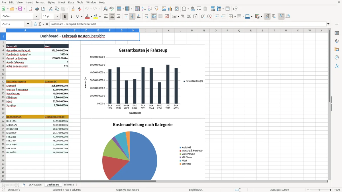This screenshot has height=192, width=342.
Task: Open the Data menu
Action: coord(71,2)
